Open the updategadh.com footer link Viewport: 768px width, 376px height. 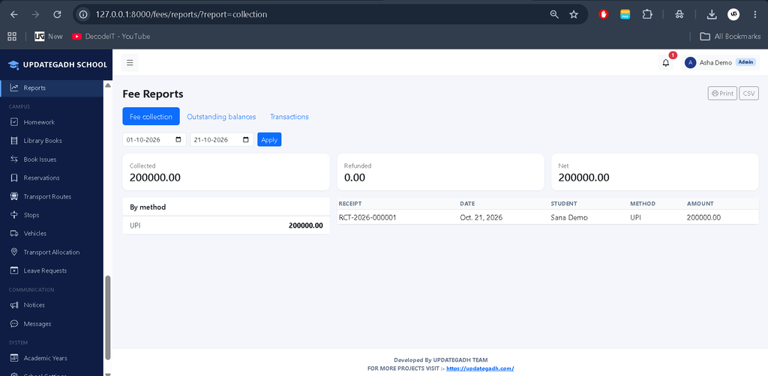tap(480, 369)
